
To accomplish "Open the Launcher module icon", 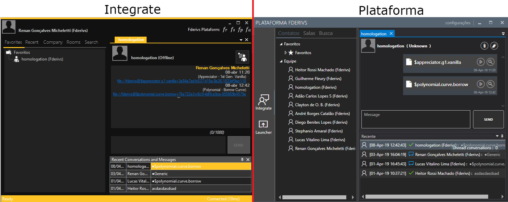I will [263, 127].
